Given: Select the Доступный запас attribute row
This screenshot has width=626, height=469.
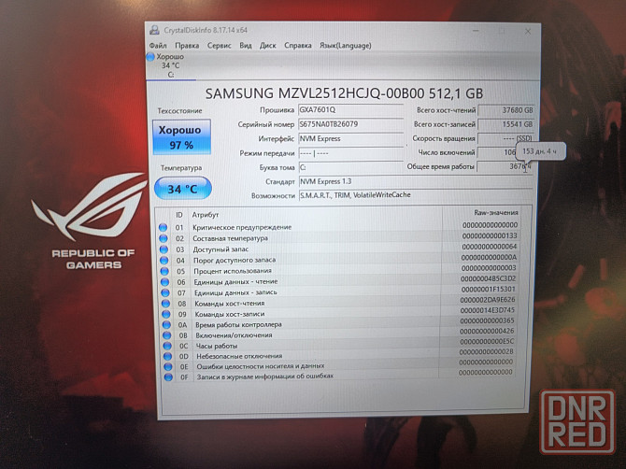Looking at the screenshot, I should click(337, 249).
